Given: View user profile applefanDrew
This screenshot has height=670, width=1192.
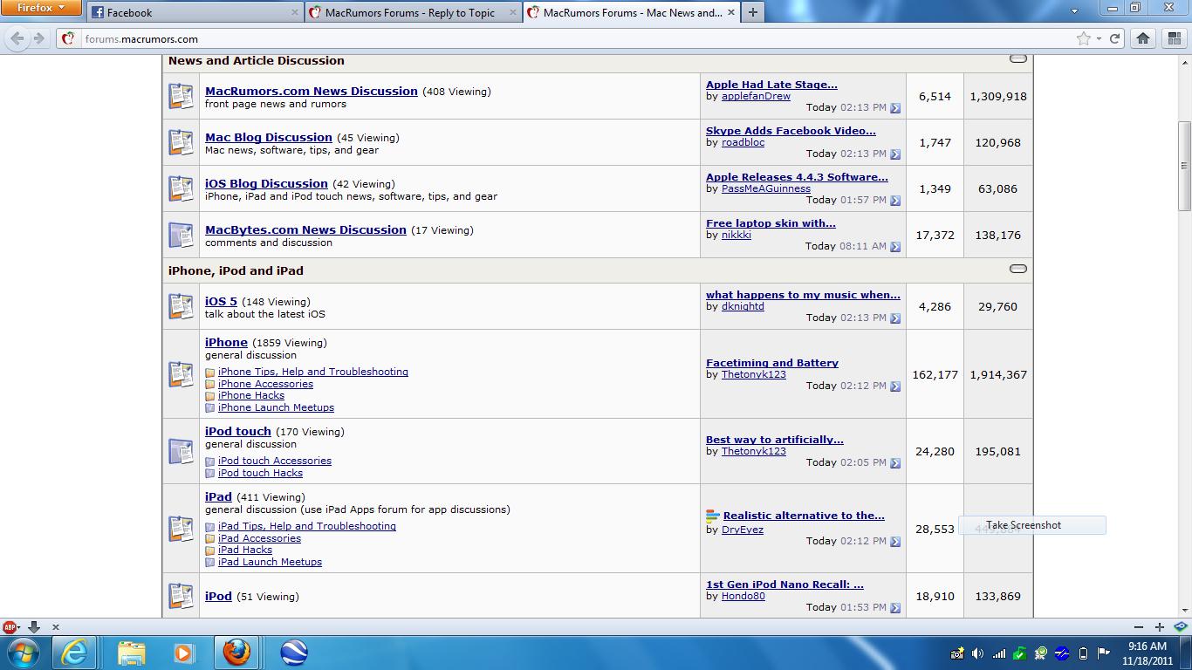Looking at the screenshot, I should (x=756, y=96).
